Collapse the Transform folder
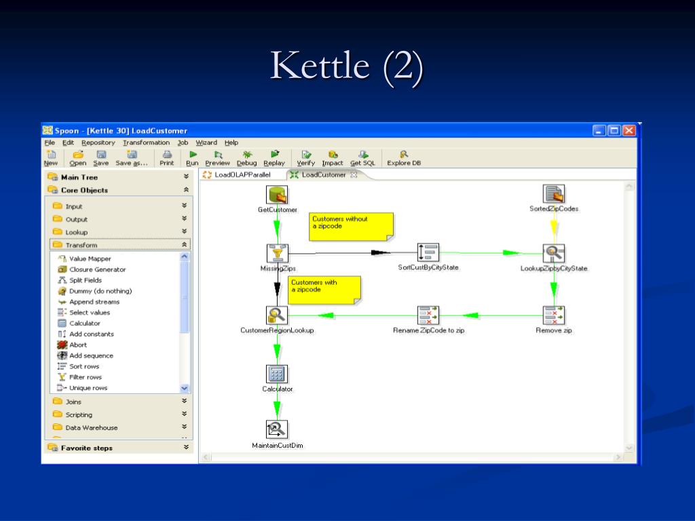Image resolution: width=695 pixels, height=521 pixels. pos(185,244)
